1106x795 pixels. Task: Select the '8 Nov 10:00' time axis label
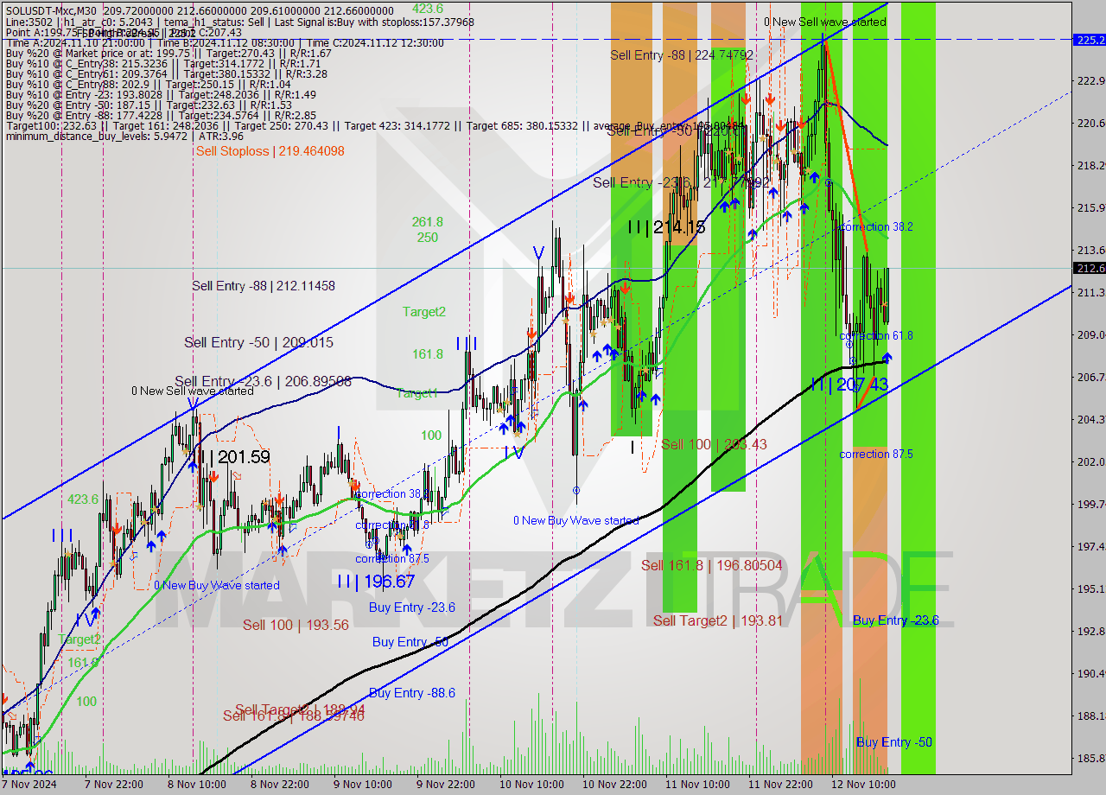click(196, 785)
